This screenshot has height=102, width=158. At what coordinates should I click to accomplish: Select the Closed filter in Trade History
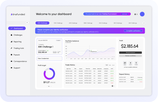click(x=113, y=65)
